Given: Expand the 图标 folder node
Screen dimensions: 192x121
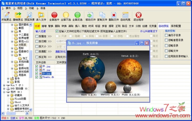Looking at the screenshot, I should click(12, 48).
